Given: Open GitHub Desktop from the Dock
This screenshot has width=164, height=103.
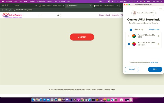Looking at the screenshot, I should [x=101, y=100].
